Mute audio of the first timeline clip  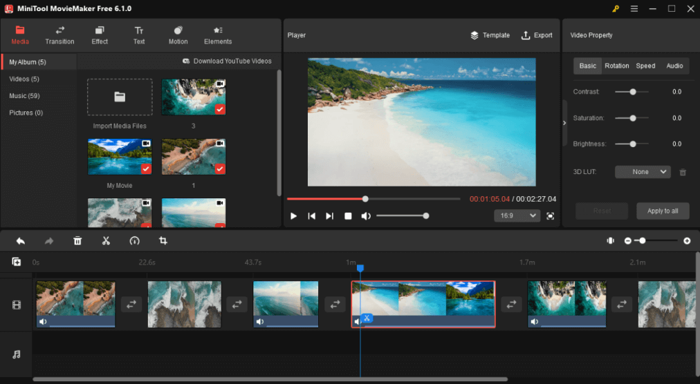tap(43, 322)
